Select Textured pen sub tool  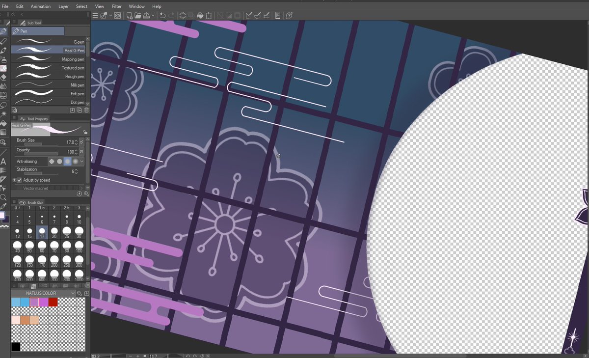click(49, 68)
